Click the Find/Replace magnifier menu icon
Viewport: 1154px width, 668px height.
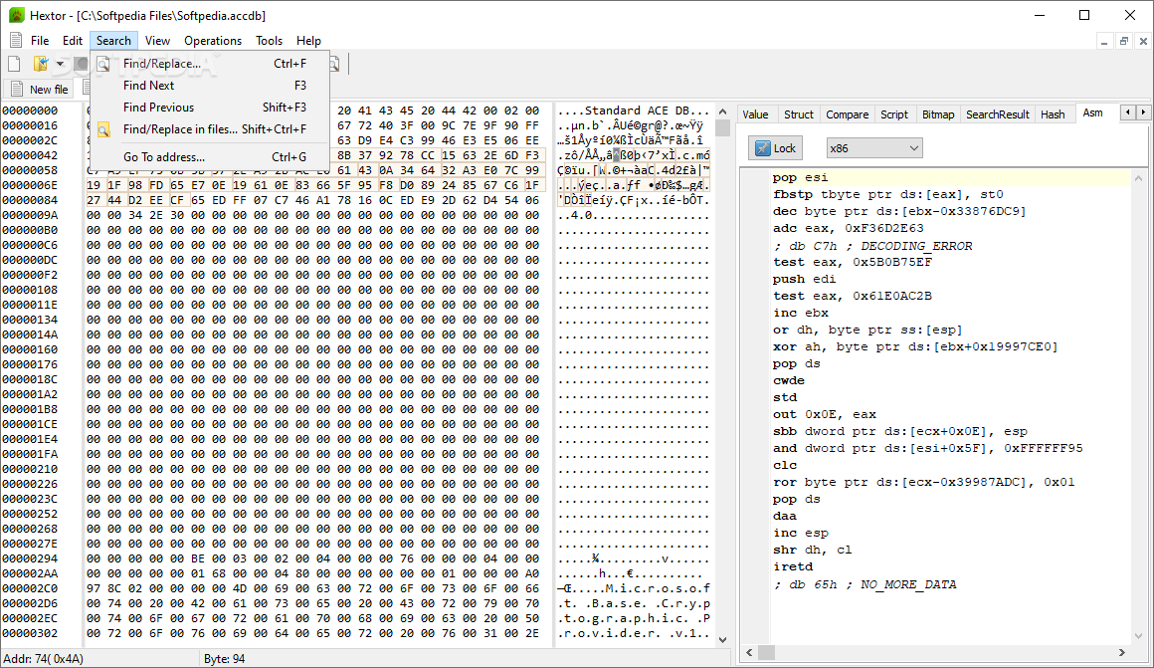pyautogui.click(x=103, y=64)
